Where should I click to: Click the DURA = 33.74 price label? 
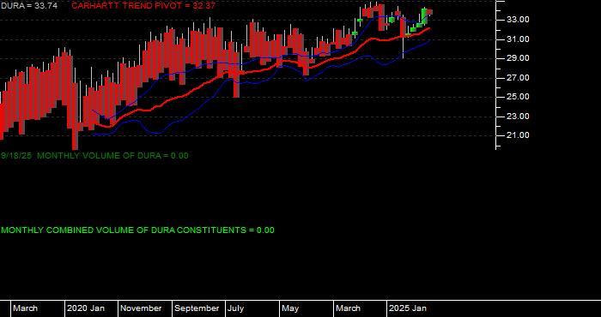tap(28, 6)
